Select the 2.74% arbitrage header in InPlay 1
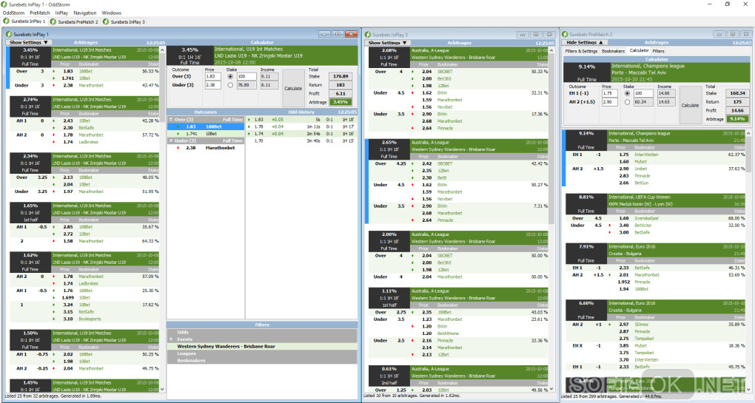The width and height of the screenshot is (755, 403). tap(84, 106)
